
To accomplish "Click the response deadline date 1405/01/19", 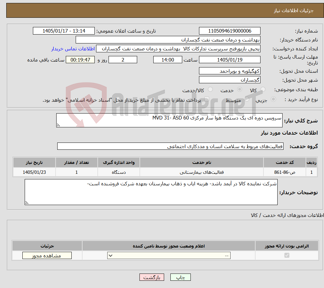I will 230,60.
